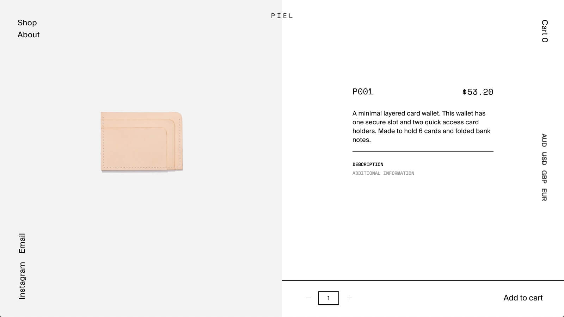Click the $53.20 price
Image resolution: width=564 pixels, height=317 pixels.
[x=478, y=92]
